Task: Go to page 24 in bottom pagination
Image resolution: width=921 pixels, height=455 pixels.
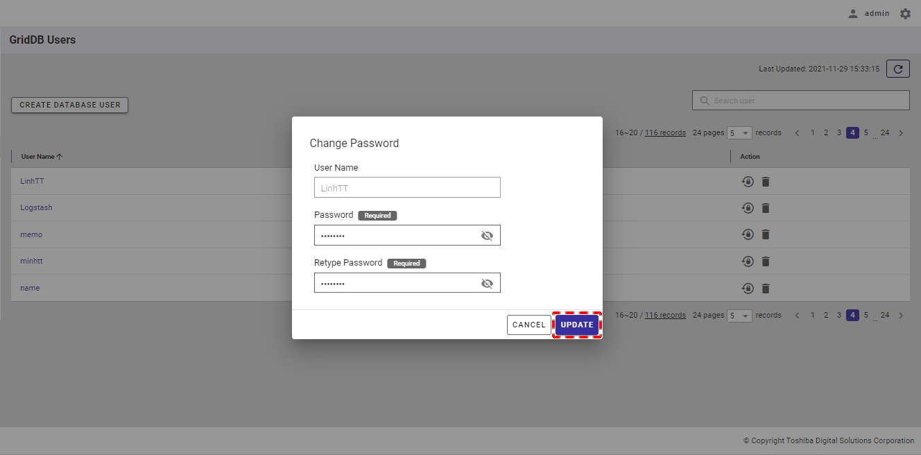Action: pos(885,315)
